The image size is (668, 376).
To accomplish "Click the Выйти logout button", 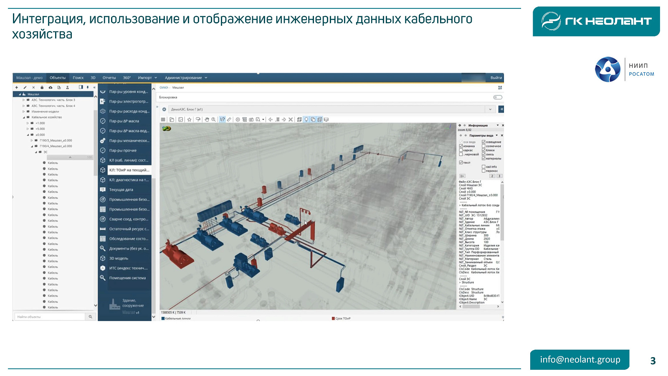I will coord(496,78).
